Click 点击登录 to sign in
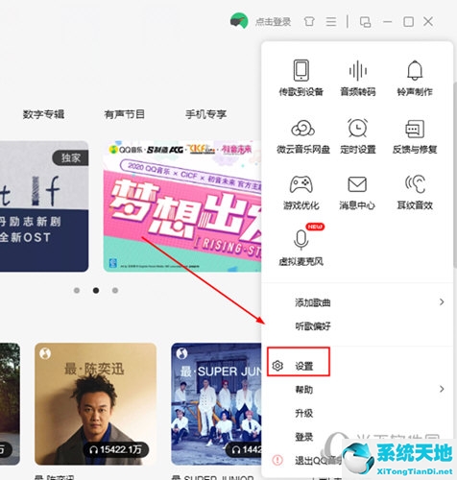The height and width of the screenshot is (480, 457). coord(273,22)
